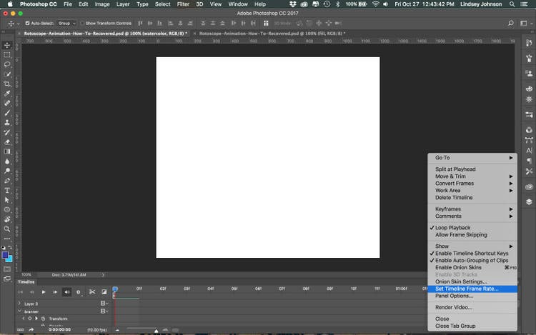This screenshot has width=536, height=335.
Task: Click the foreground color swatch
Action: coord(5,255)
